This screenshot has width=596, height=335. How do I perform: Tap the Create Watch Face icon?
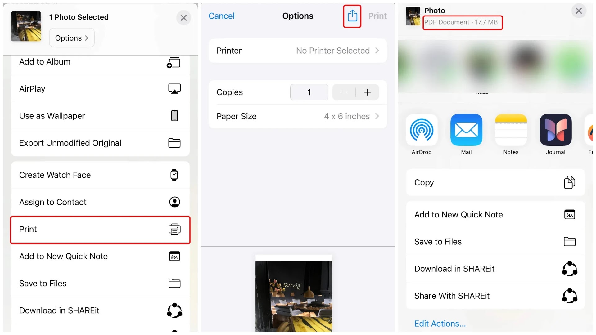pyautogui.click(x=174, y=175)
